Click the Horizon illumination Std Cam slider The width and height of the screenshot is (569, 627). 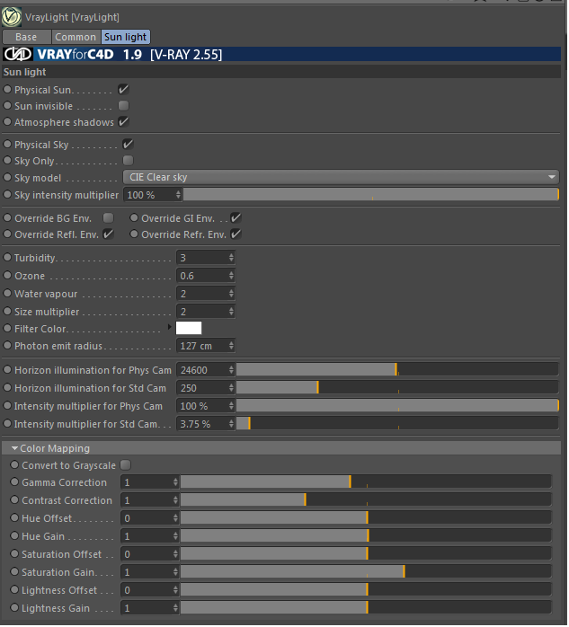397,388
